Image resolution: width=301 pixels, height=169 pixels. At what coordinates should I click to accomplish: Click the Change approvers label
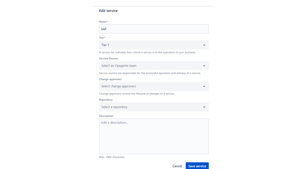pos(110,79)
